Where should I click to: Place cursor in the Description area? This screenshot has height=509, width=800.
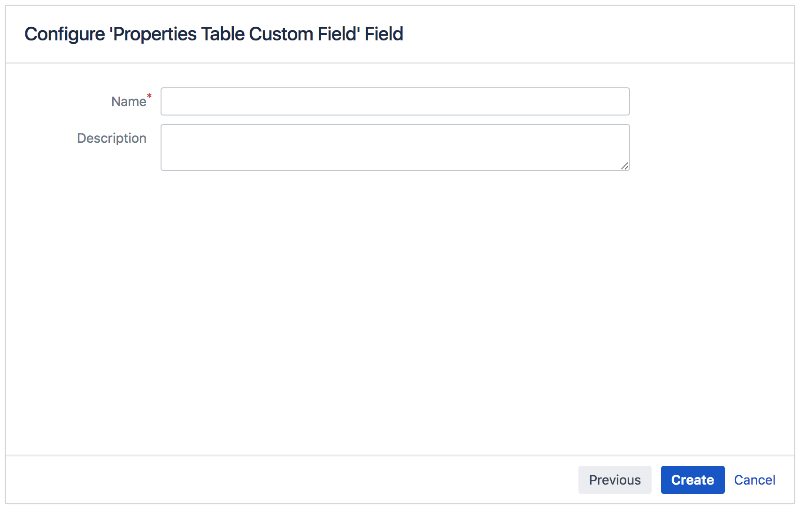click(394, 147)
